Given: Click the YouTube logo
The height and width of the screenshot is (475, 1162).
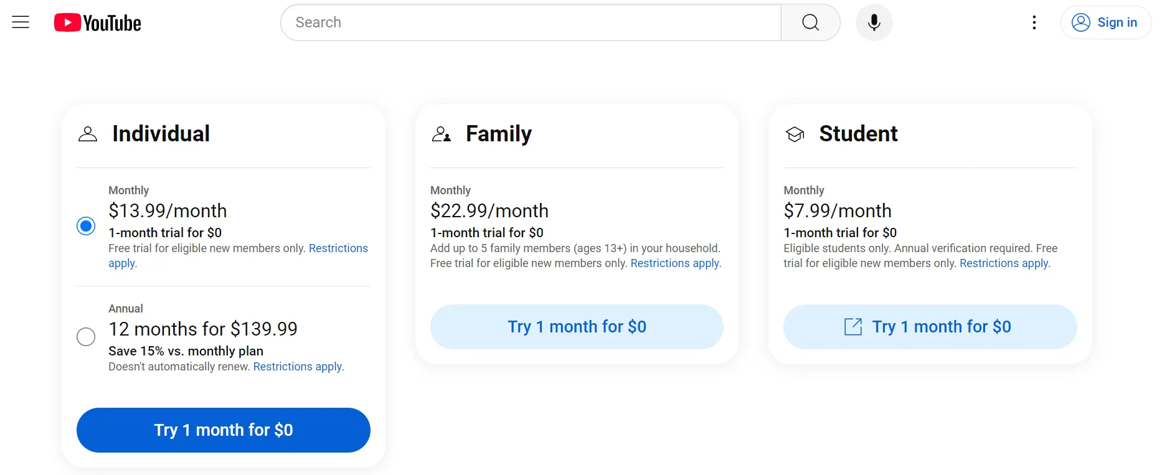Looking at the screenshot, I should [x=97, y=22].
